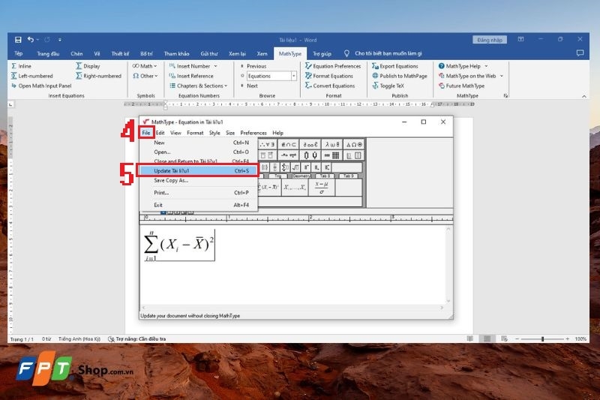Click the Đăng nhập sign-in button
This screenshot has height=400, width=600.
click(x=490, y=40)
